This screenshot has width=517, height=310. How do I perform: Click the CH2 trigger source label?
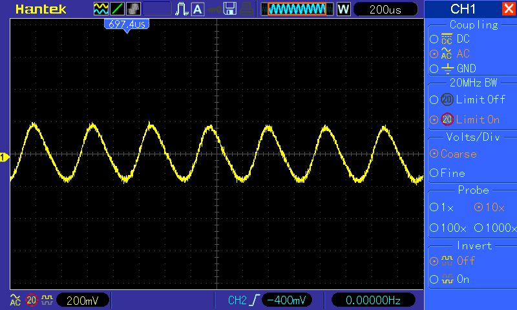[237, 300]
